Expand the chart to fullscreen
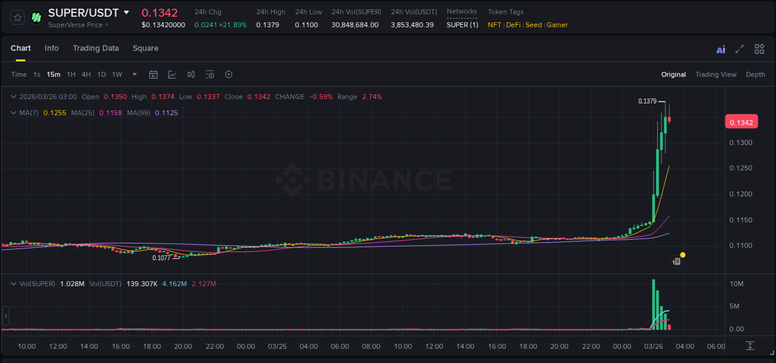 pos(739,48)
